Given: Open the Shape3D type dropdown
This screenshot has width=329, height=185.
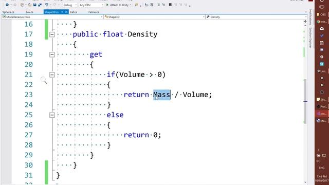Looking at the screenshot, I should point(154,17).
